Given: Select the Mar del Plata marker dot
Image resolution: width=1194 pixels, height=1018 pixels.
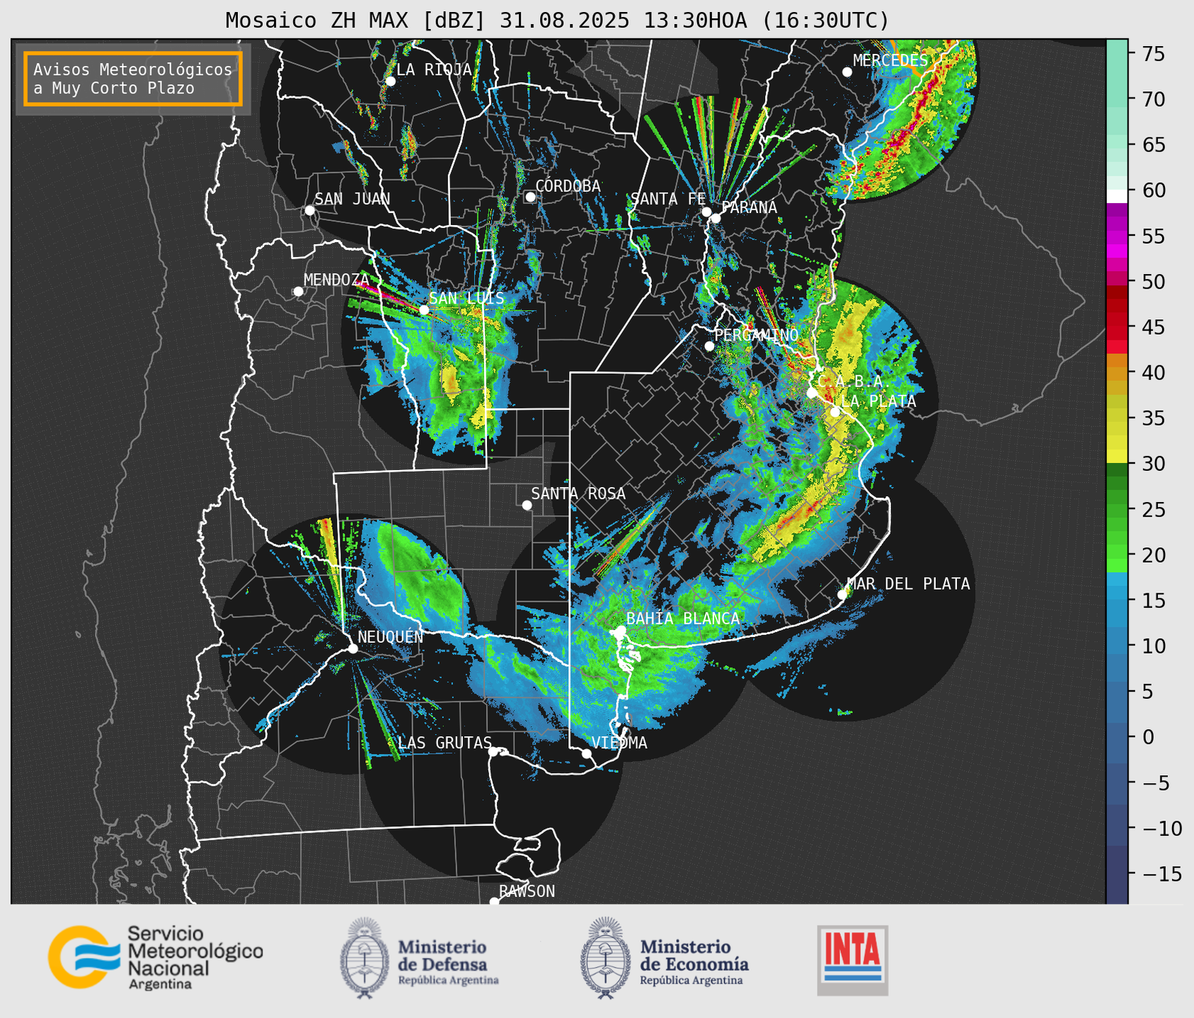Looking at the screenshot, I should (842, 595).
